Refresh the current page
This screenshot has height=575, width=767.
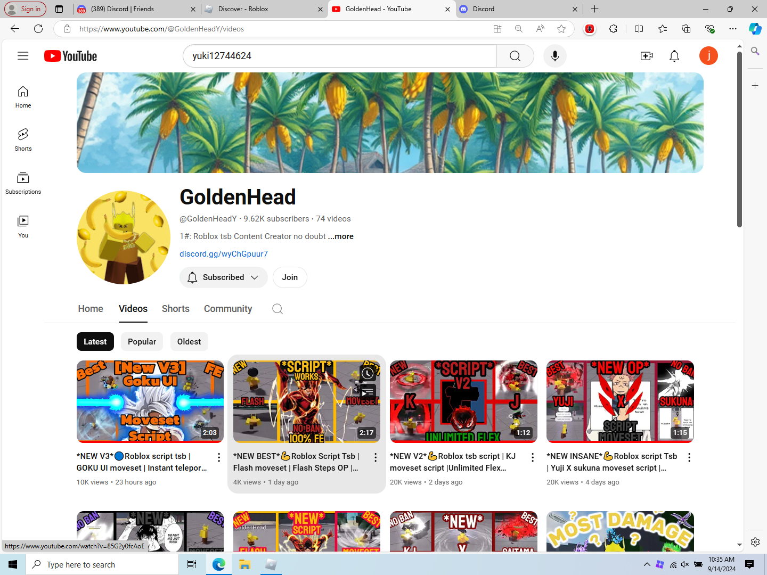point(38,29)
